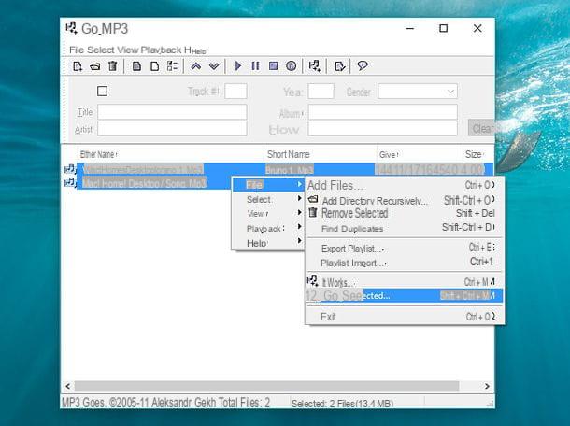Screen dimensions: 570x426
Task: Open Help in the menu bar
Action: (195, 50)
